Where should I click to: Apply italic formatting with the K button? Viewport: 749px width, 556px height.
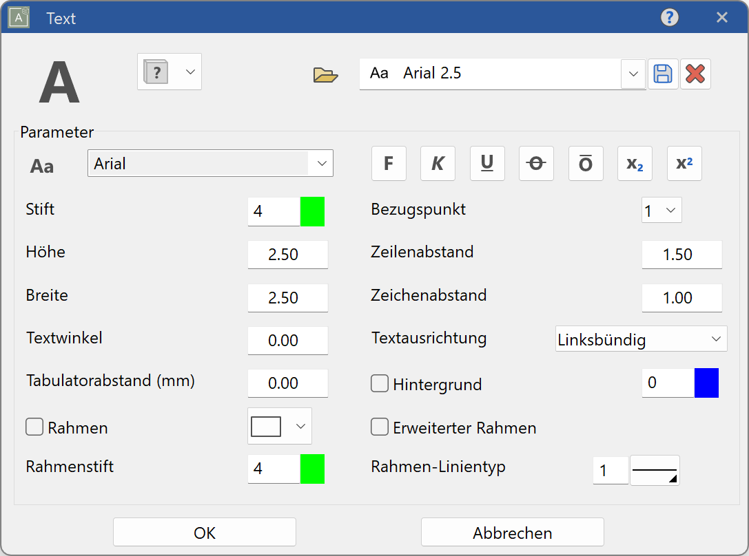(x=438, y=163)
